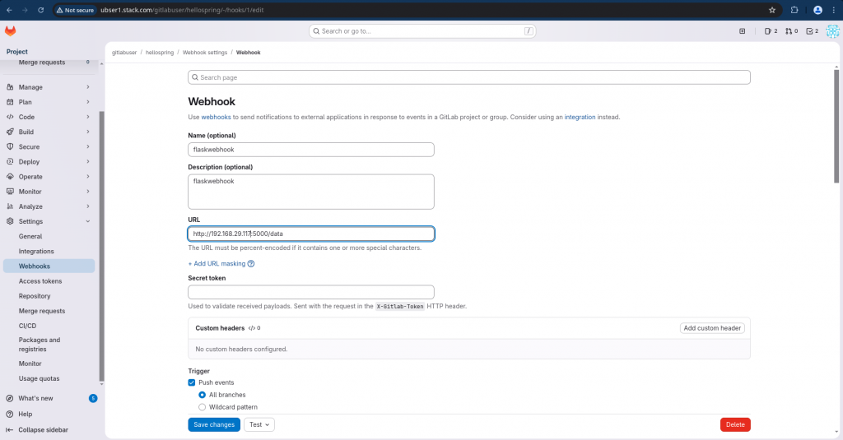Open Access tokens in Settings menu
The width and height of the screenshot is (843, 440).
[40, 281]
